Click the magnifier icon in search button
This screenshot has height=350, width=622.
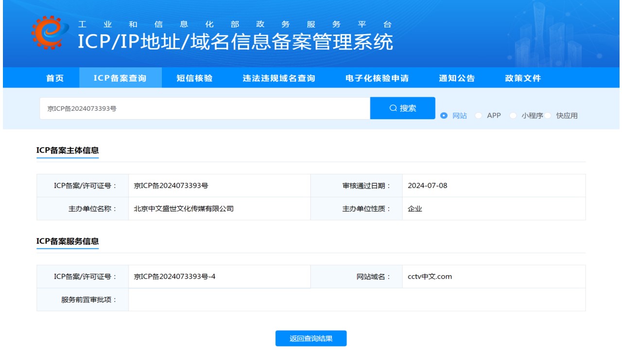click(393, 108)
